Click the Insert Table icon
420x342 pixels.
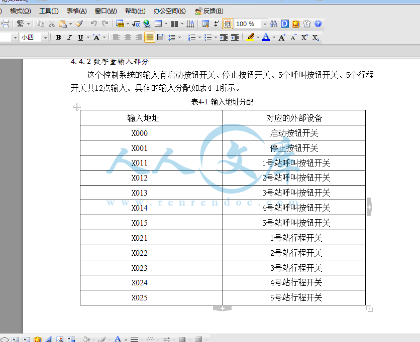click(x=120, y=24)
